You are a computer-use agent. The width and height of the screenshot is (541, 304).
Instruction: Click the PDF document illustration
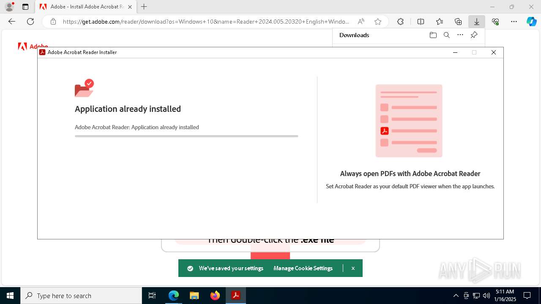point(409,121)
